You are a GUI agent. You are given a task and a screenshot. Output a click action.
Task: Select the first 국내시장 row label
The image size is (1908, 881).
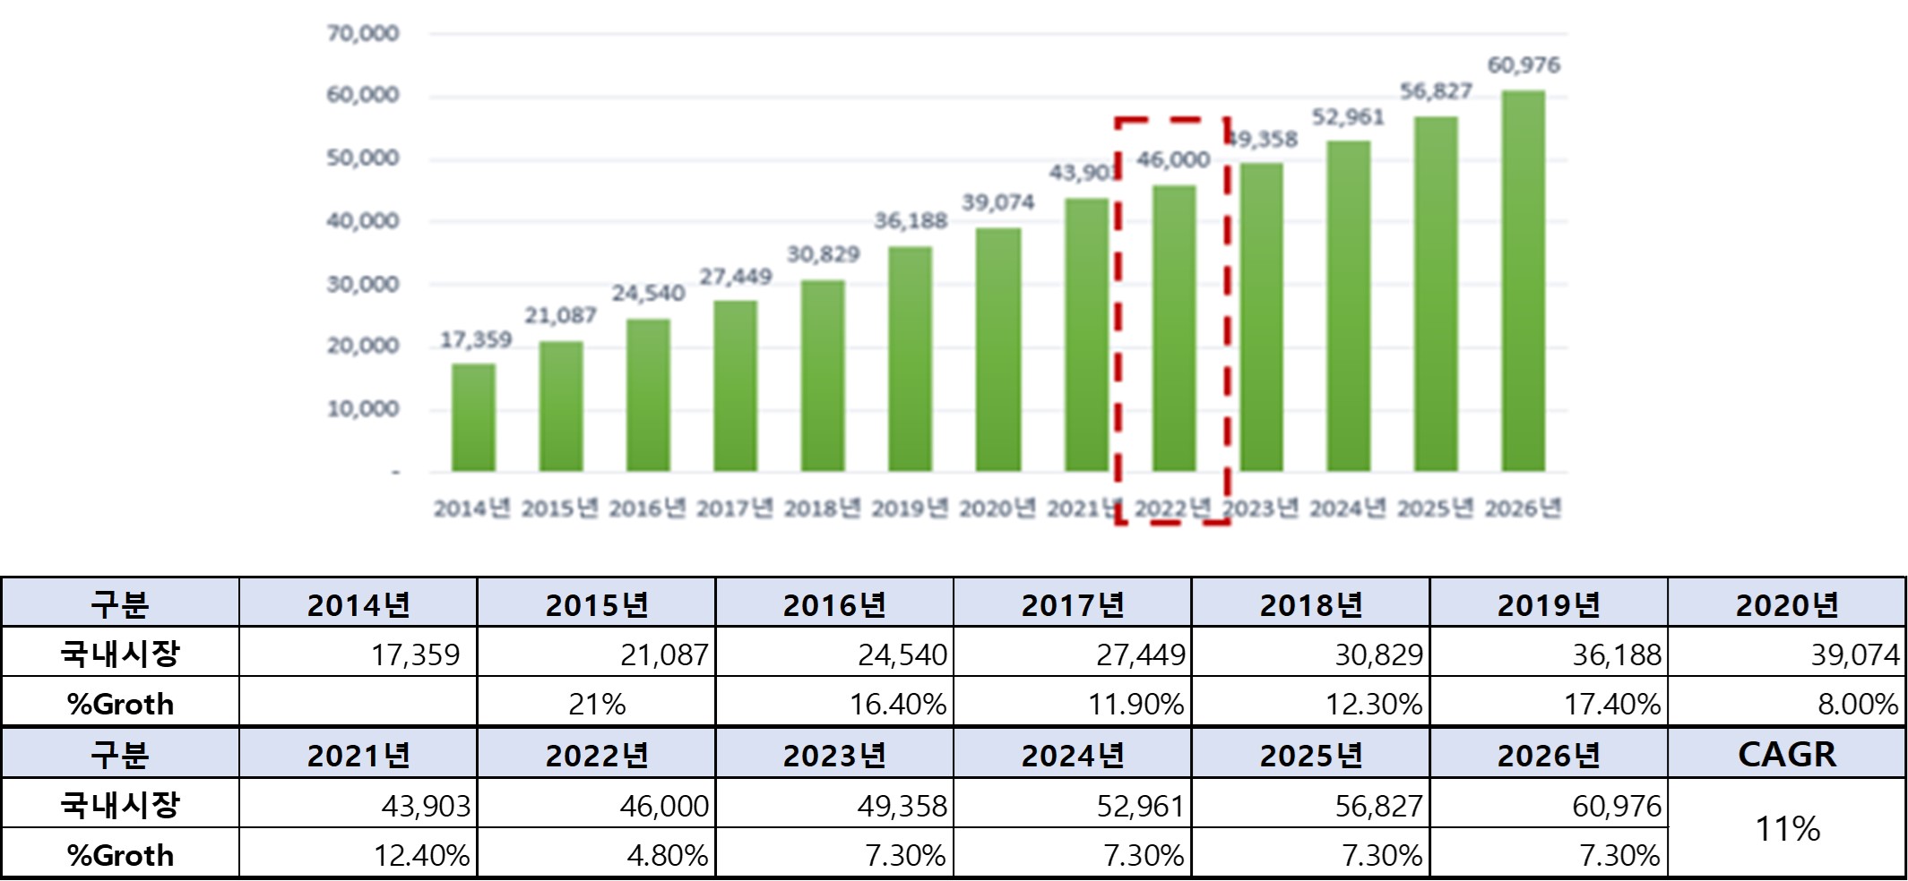coord(120,652)
